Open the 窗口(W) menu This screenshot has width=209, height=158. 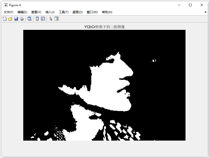pyautogui.click(x=92, y=12)
